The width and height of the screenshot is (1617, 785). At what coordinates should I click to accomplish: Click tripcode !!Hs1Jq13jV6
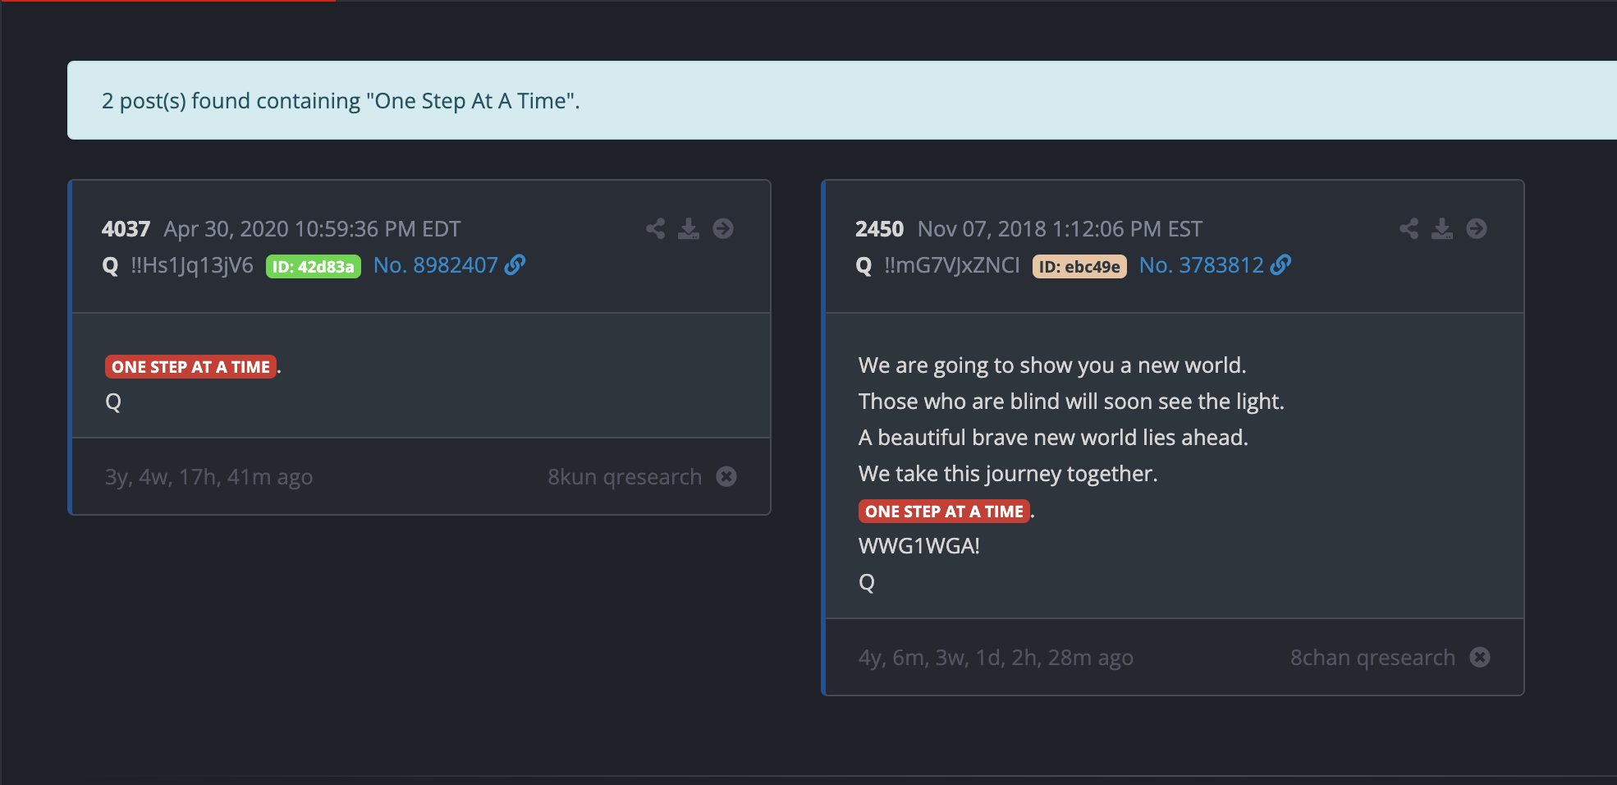(x=192, y=265)
